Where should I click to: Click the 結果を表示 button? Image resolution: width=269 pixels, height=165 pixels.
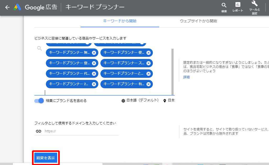[x=46, y=158]
